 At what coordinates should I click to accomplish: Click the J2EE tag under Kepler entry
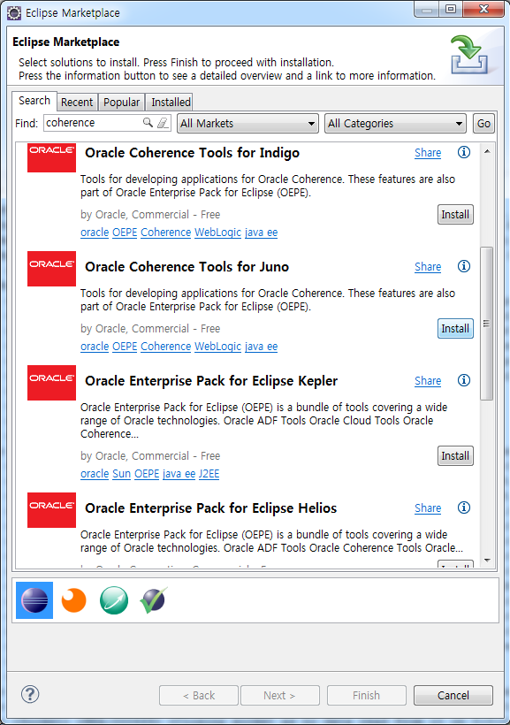209,474
